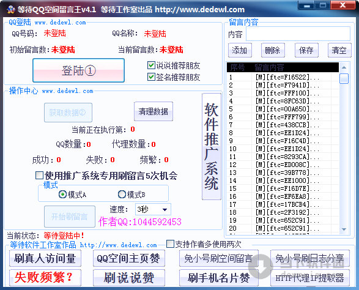Click the 刷真人访问量 button

[x=45, y=258]
